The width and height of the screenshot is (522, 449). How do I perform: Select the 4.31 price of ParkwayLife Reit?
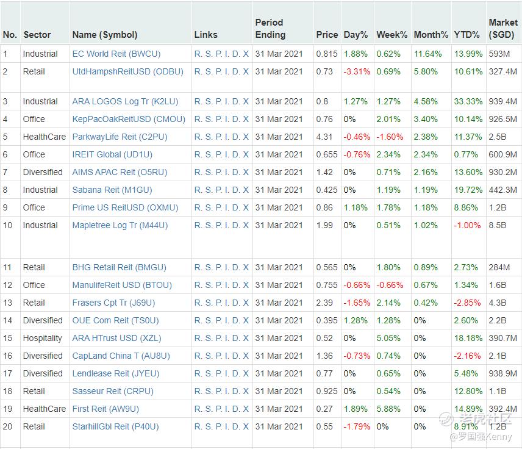coord(324,137)
